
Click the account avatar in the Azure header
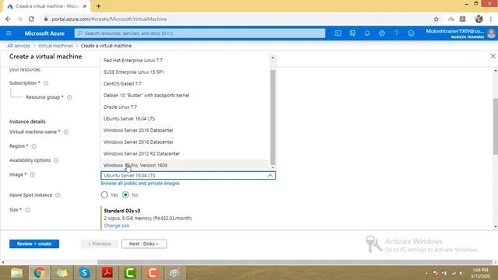tap(491, 33)
